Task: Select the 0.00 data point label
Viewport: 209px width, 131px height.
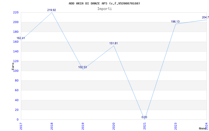Action: 144,117
